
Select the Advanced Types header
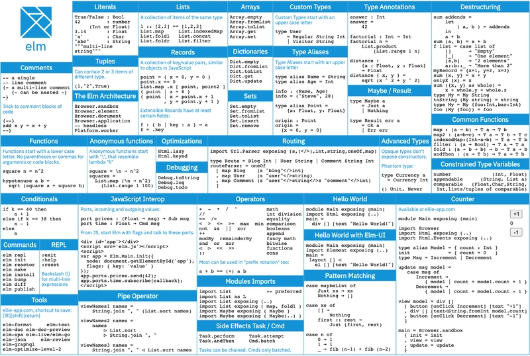405,141
